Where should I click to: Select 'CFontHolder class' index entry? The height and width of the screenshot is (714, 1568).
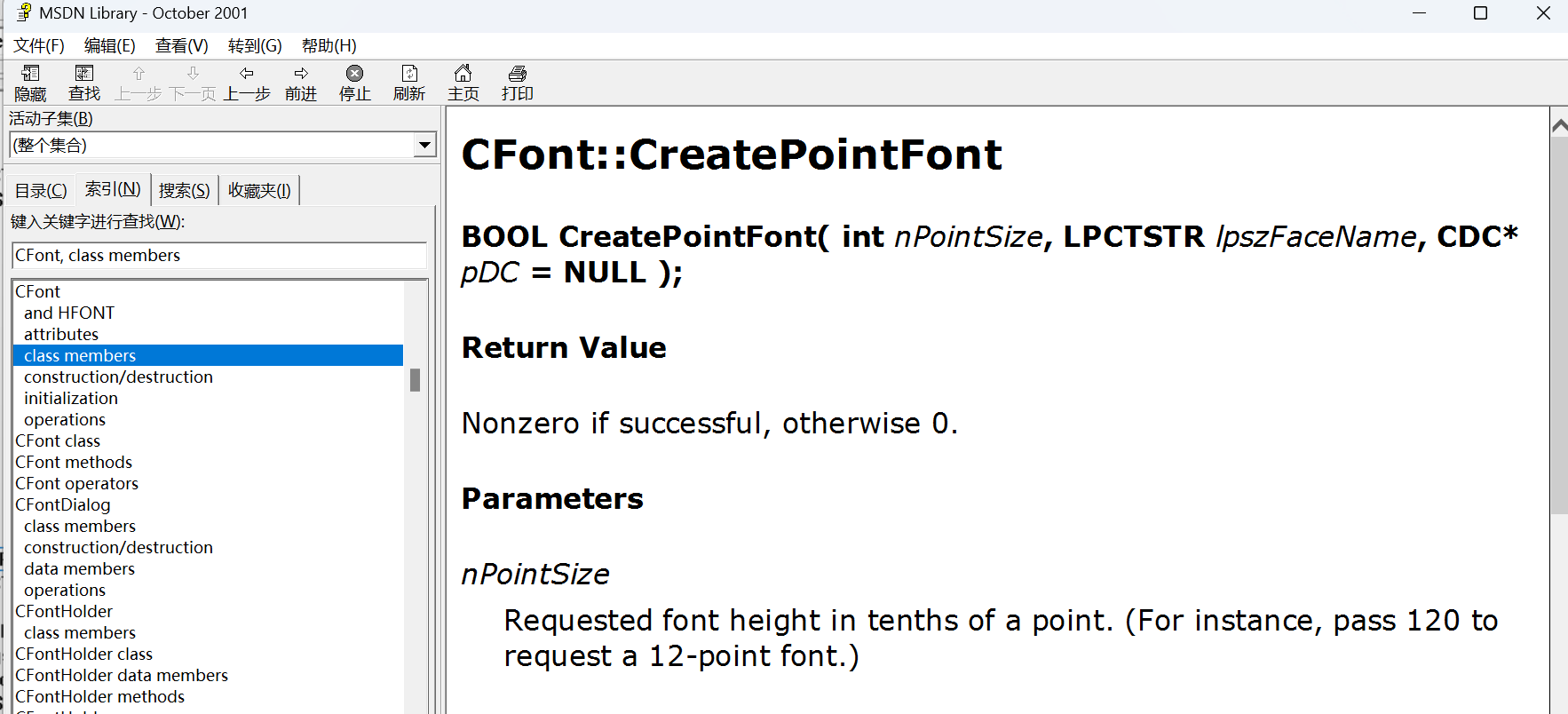point(84,654)
